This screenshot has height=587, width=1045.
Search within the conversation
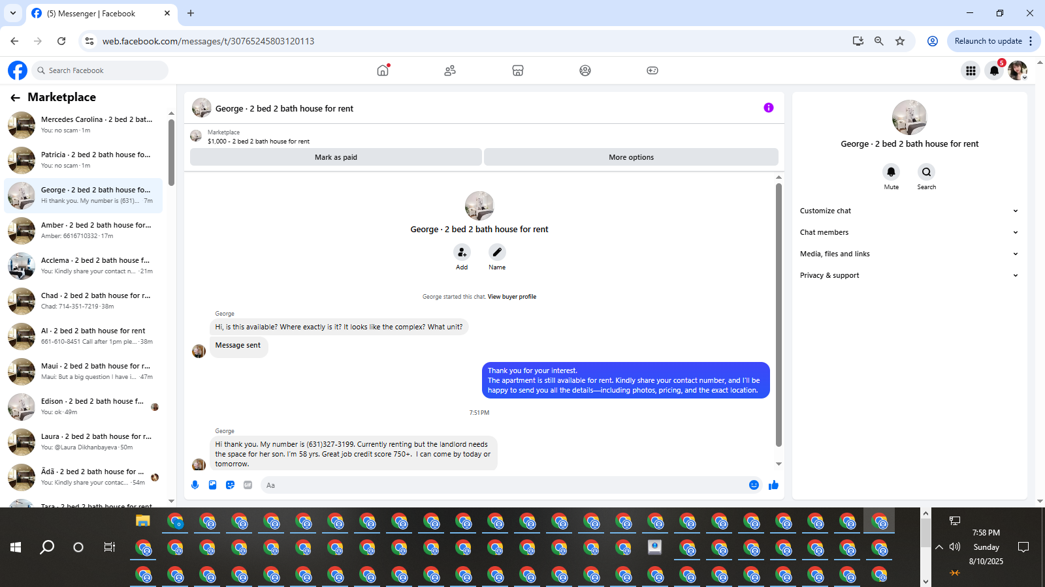(926, 172)
